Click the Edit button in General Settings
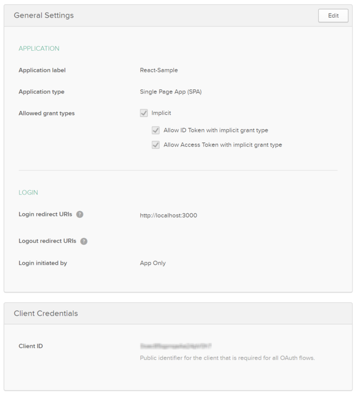The image size is (357, 396). [x=333, y=15]
